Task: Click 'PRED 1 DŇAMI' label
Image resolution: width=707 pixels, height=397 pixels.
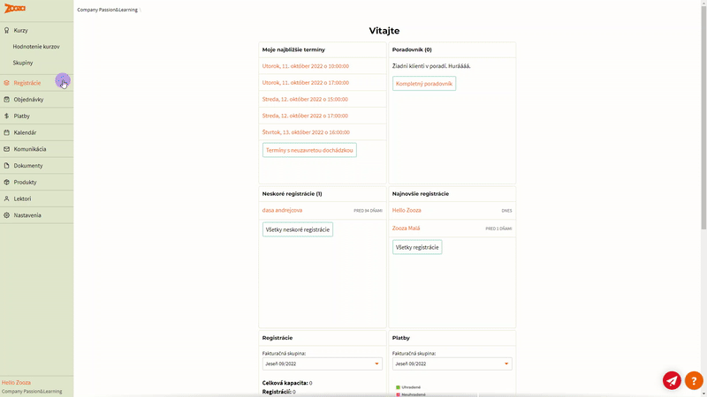Action: [x=498, y=228]
